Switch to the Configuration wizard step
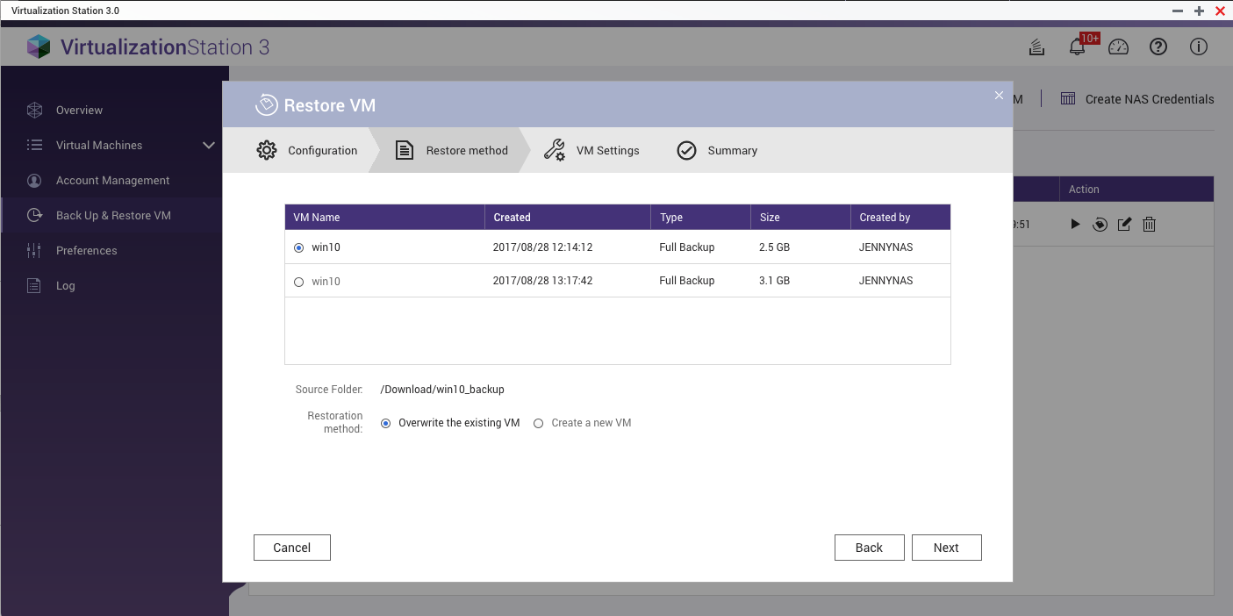Viewport: 1233px width, 616px height. coord(307,151)
